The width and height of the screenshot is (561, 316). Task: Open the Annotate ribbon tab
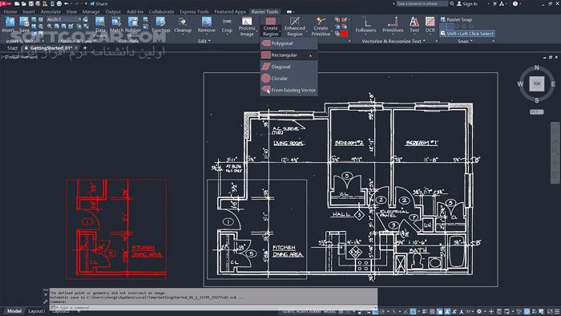[50, 12]
